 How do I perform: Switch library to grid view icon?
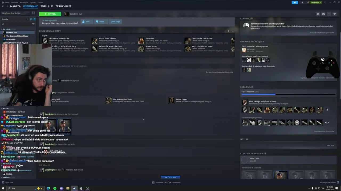[33, 13]
